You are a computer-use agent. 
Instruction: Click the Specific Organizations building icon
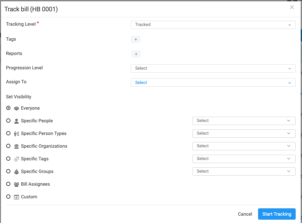[x=16, y=146]
